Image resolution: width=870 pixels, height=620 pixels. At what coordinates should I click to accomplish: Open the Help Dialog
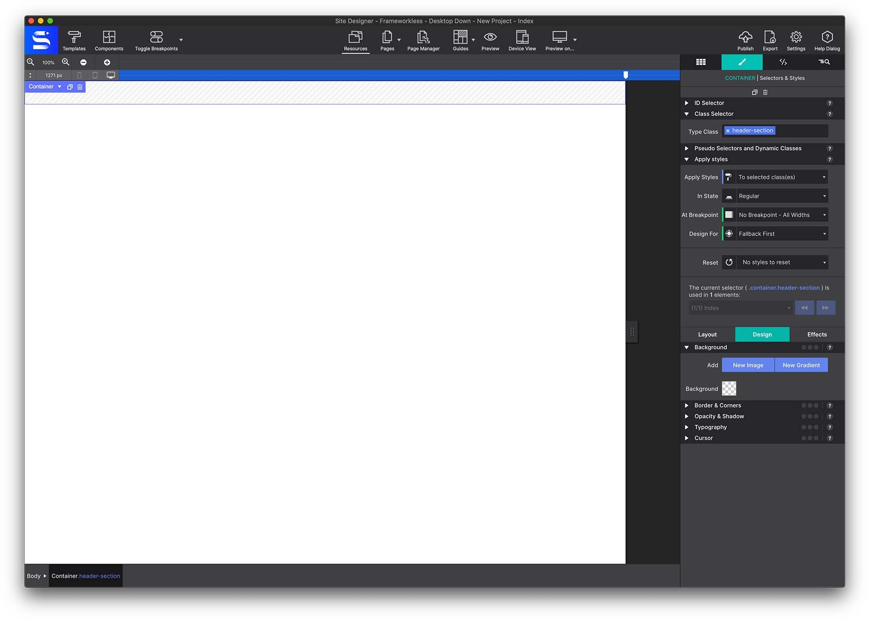827,41
